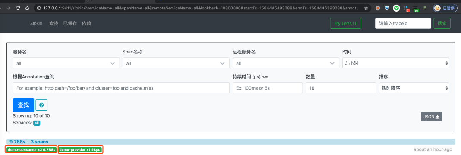Open the 时间 select showing 3 小时

pos(396,63)
